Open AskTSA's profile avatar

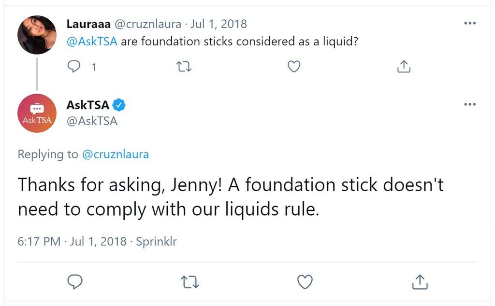(x=37, y=113)
